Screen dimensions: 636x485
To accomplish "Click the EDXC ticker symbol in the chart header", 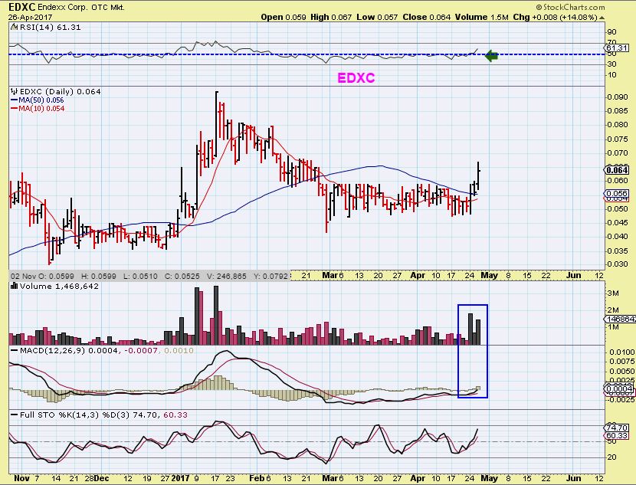I will point(22,7).
